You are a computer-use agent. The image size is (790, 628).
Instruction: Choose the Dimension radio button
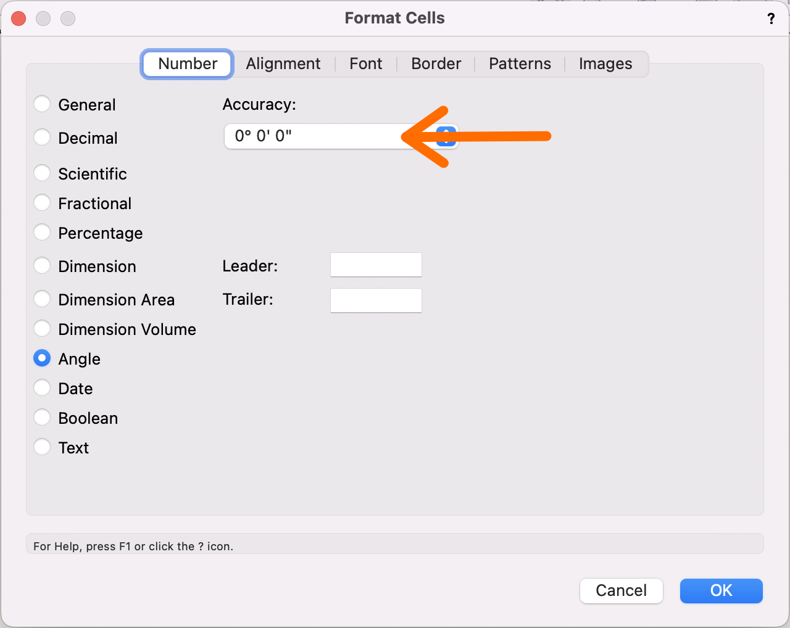pos(42,266)
